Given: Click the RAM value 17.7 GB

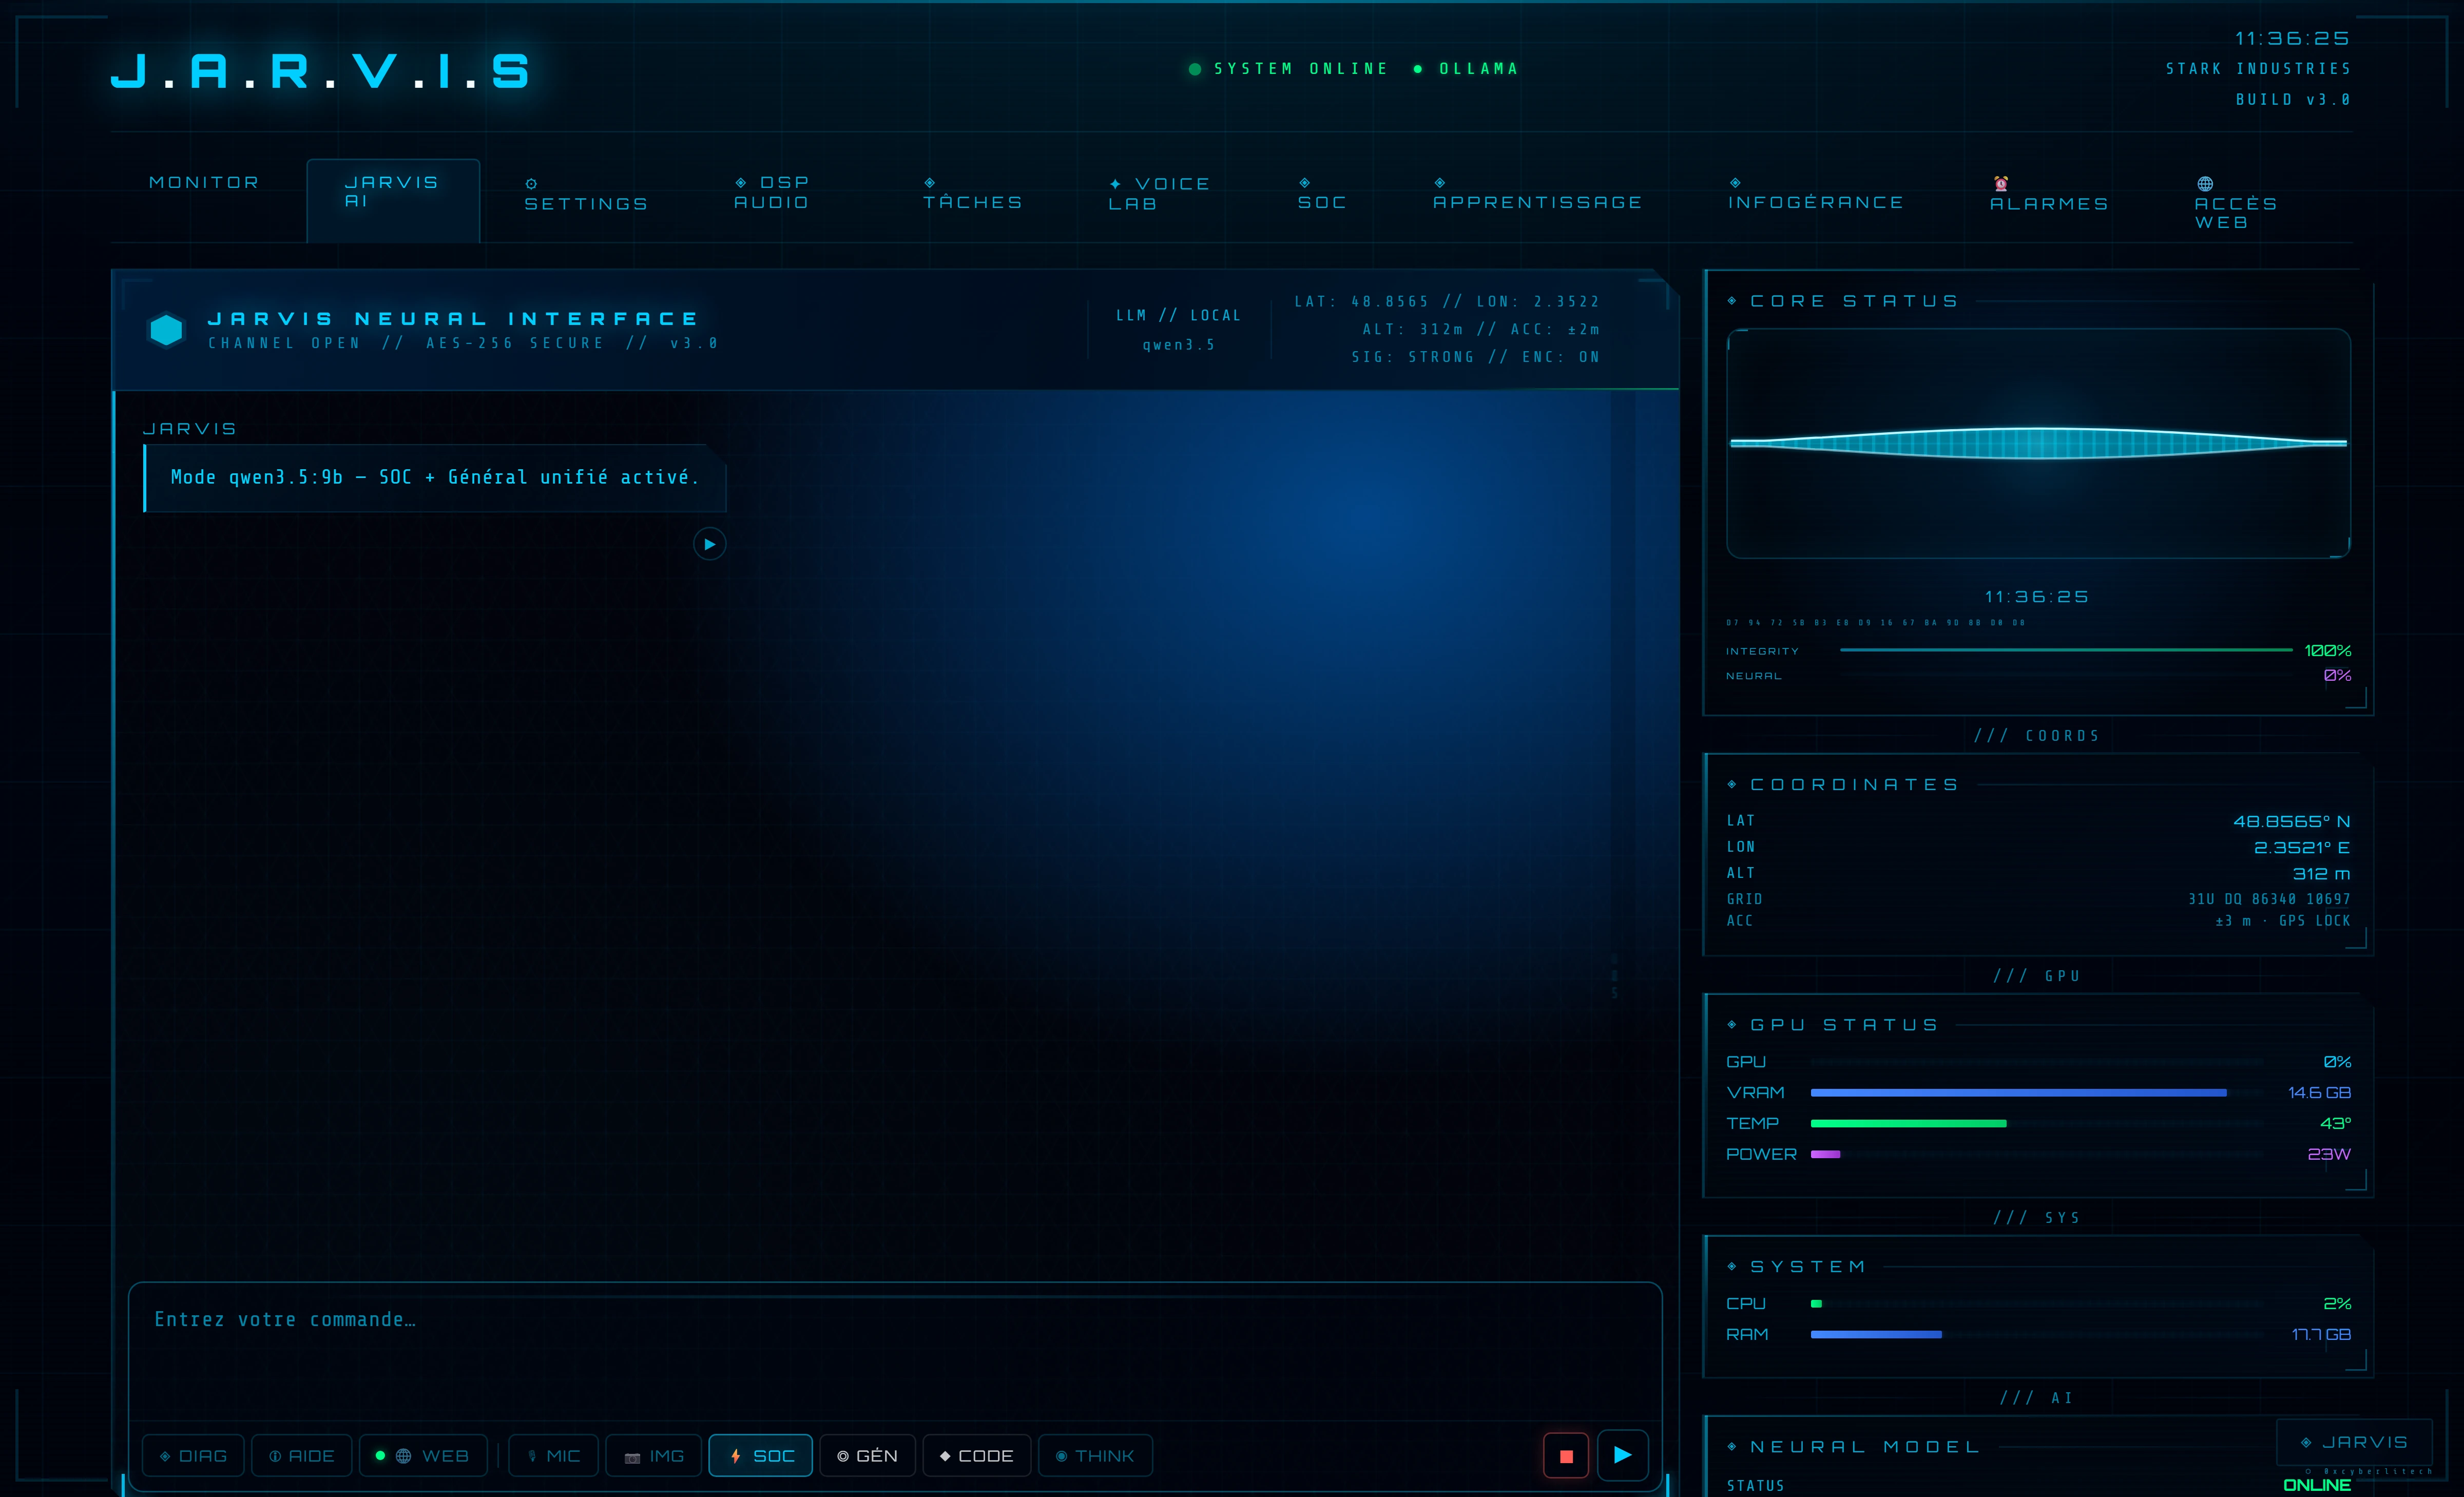Looking at the screenshot, I should pyautogui.click(x=2321, y=1334).
